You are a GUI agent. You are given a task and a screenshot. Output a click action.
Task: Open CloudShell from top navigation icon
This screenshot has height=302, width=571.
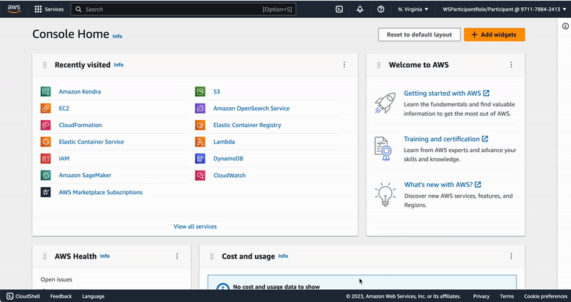point(339,9)
